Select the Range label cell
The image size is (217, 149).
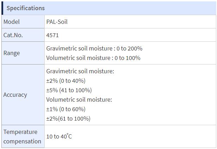[x=23, y=53]
